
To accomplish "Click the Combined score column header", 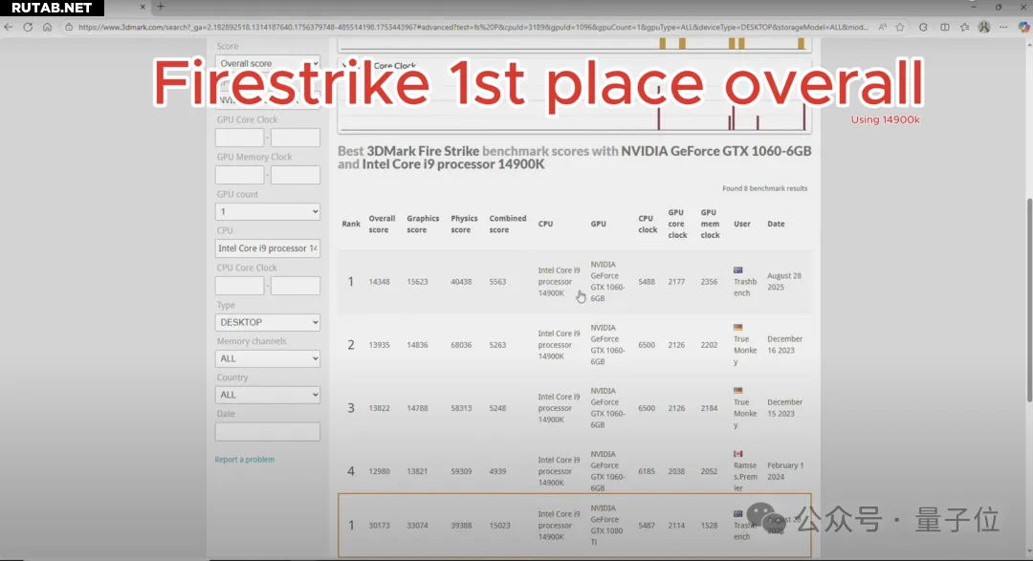I will tap(507, 224).
